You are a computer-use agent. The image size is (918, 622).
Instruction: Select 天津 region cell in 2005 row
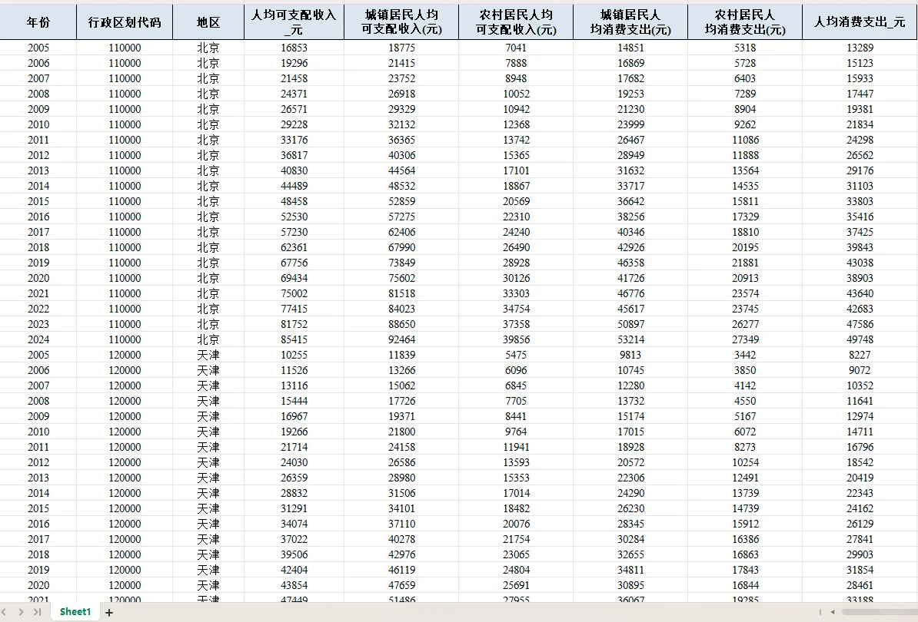pyautogui.click(x=208, y=355)
